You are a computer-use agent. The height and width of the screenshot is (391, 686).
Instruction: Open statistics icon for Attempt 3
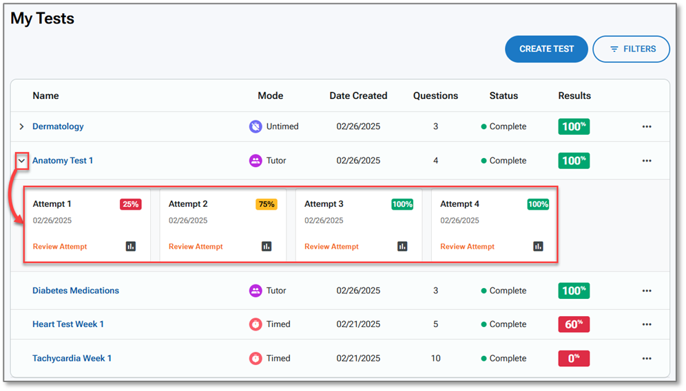click(x=402, y=246)
